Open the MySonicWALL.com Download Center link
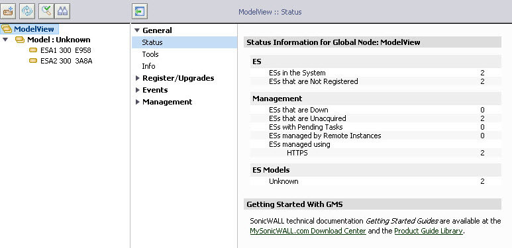The height and width of the screenshot is (248, 512). coord(308,231)
